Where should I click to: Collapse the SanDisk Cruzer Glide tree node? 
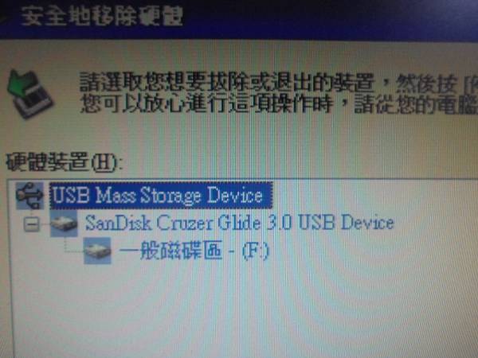[32, 224]
